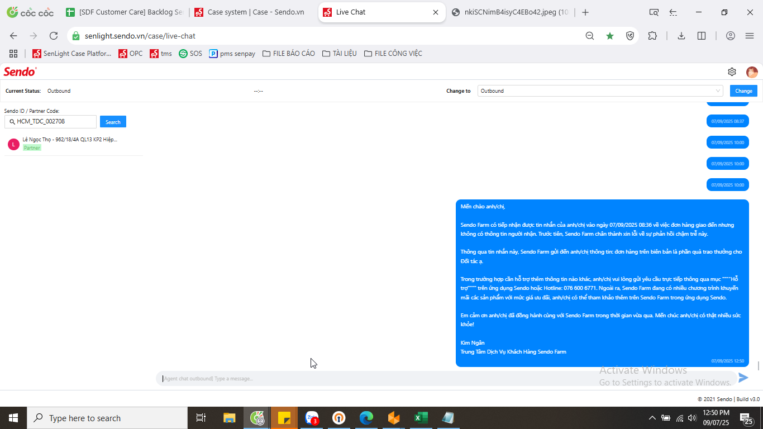
Task: Click the Search button for Partner Code
Action: (113, 122)
